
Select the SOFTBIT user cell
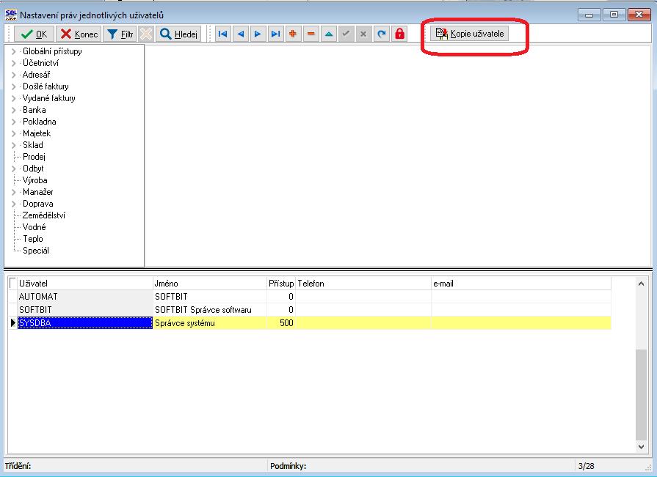(85, 310)
